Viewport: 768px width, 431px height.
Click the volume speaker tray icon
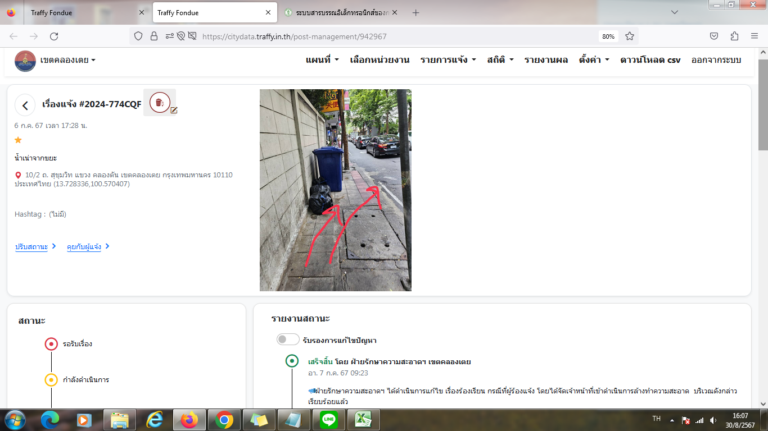click(x=713, y=420)
